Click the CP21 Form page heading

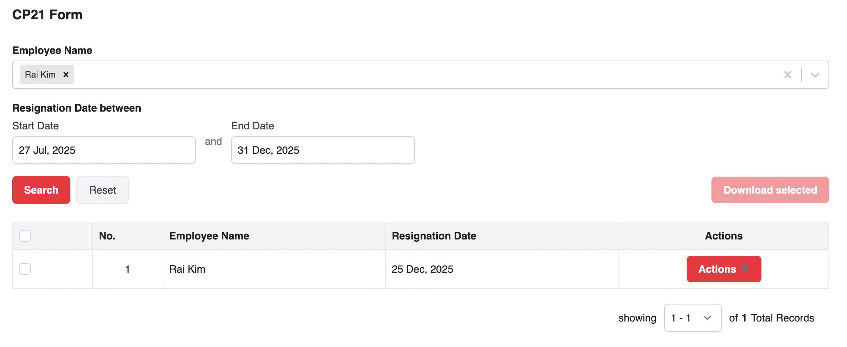47,15
